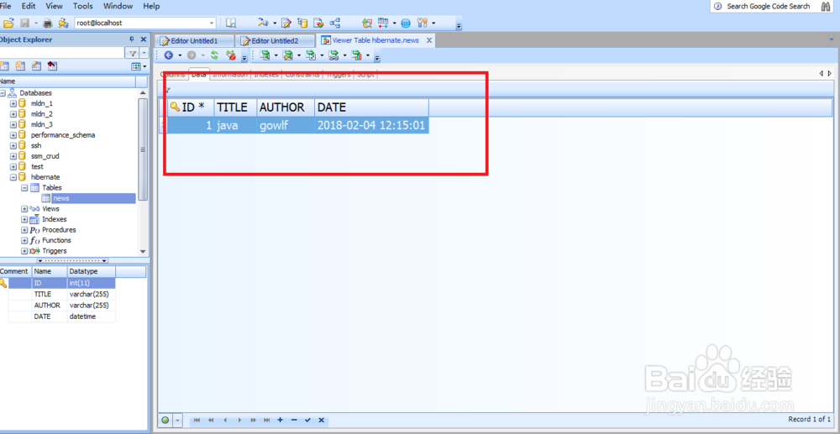Expand the mldn_2 database node
The width and height of the screenshot is (840, 434).
[x=13, y=114]
